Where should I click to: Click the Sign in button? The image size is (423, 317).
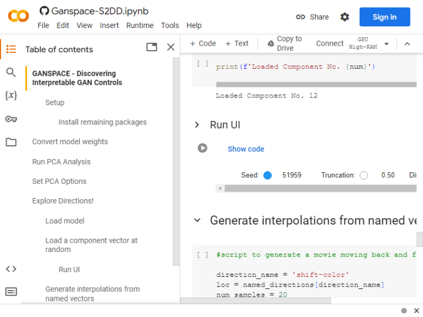click(x=384, y=17)
